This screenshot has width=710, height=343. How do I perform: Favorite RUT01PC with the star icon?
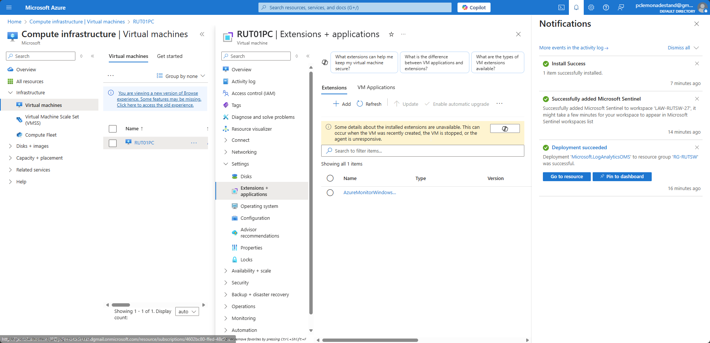[391, 34]
